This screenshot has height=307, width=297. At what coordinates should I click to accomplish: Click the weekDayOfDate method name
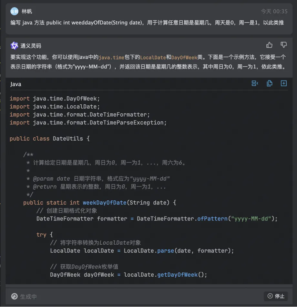(104, 203)
